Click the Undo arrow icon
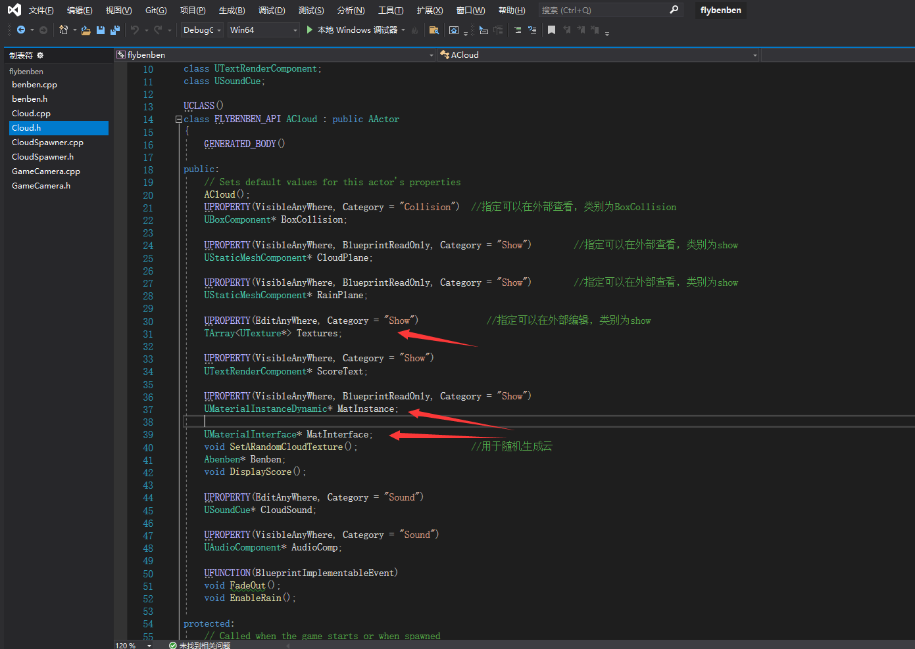The height and width of the screenshot is (649, 915). point(134,30)
